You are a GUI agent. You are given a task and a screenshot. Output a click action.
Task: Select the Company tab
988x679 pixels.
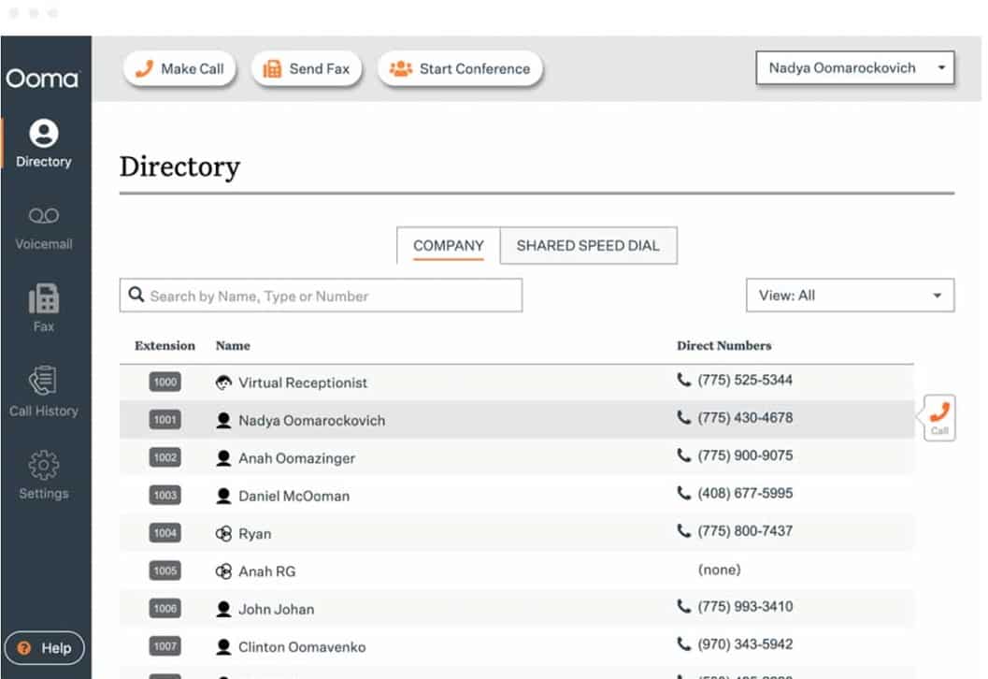449,246
